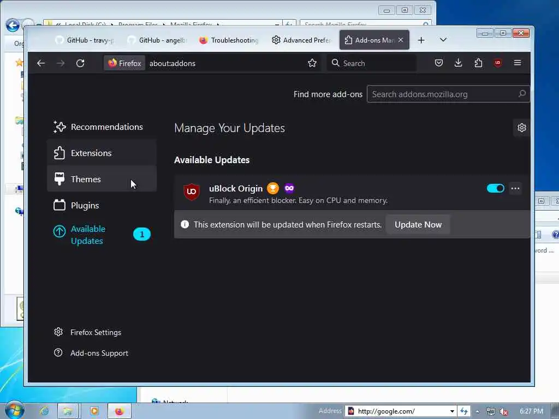The height and width of the screenshot is (419, 559).
Task: Click the taskbar Address go button
Action: coord(463,411)
